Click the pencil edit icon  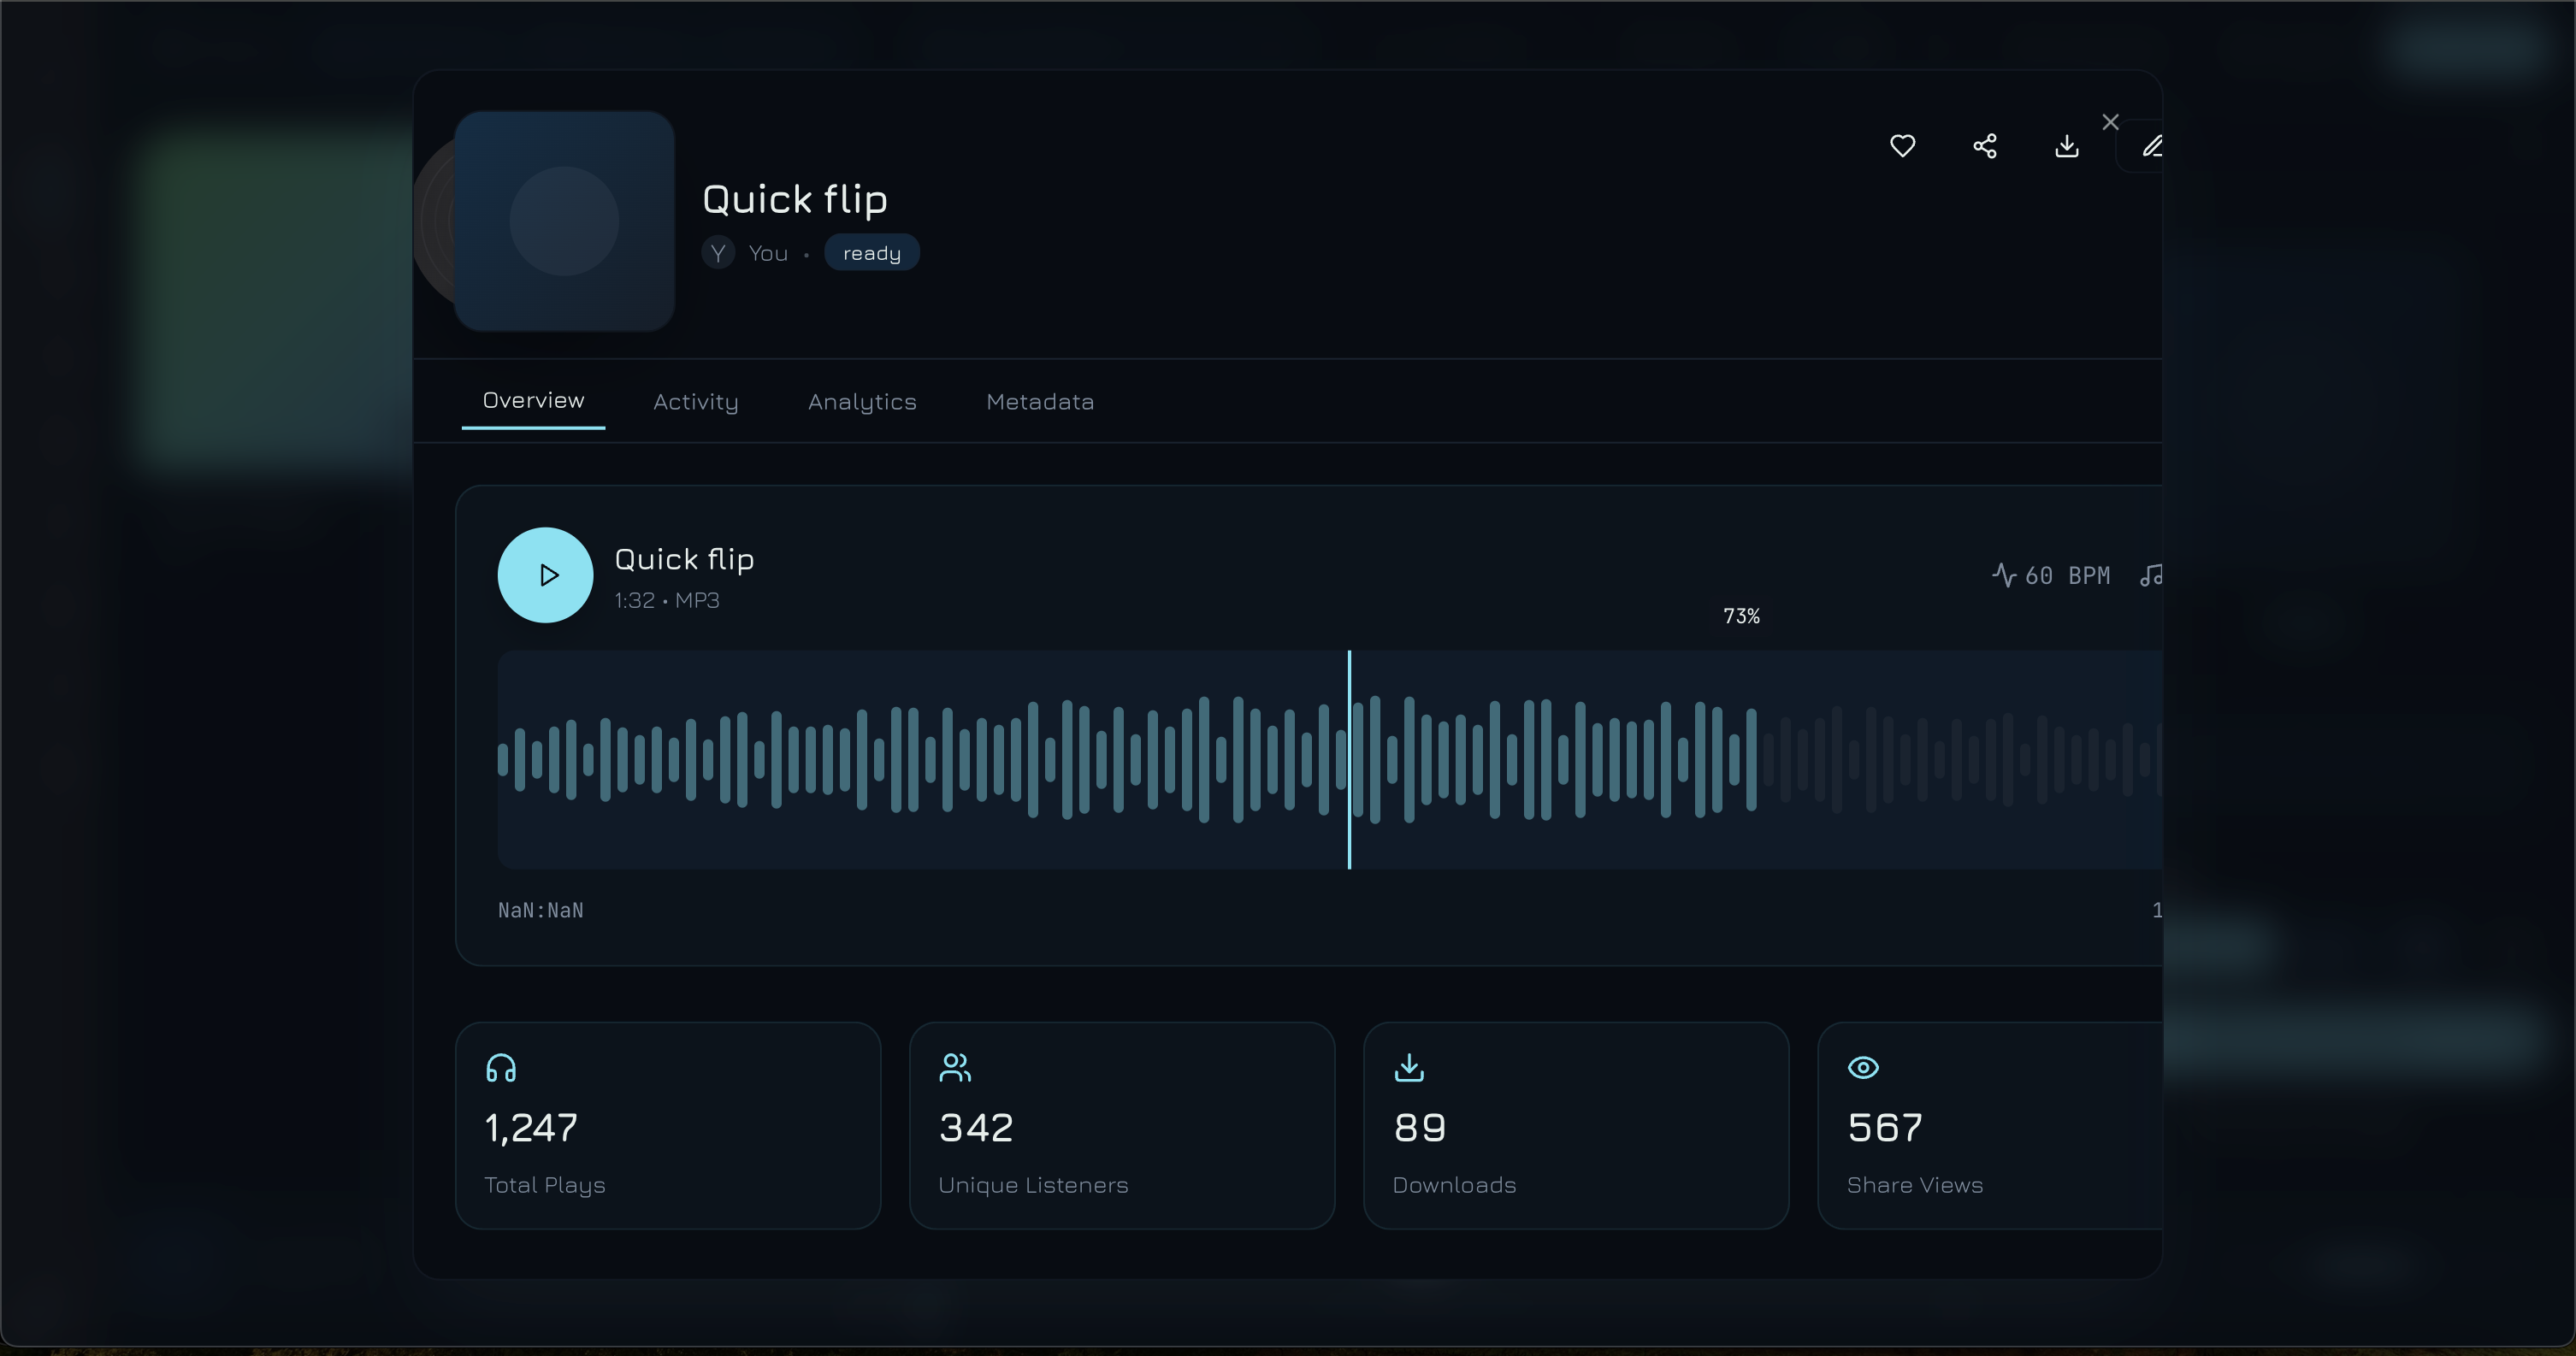(x=2150, y=146)
